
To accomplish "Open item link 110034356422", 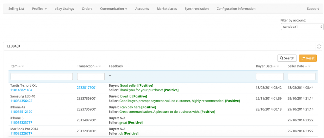I will (x=21, y=101).
